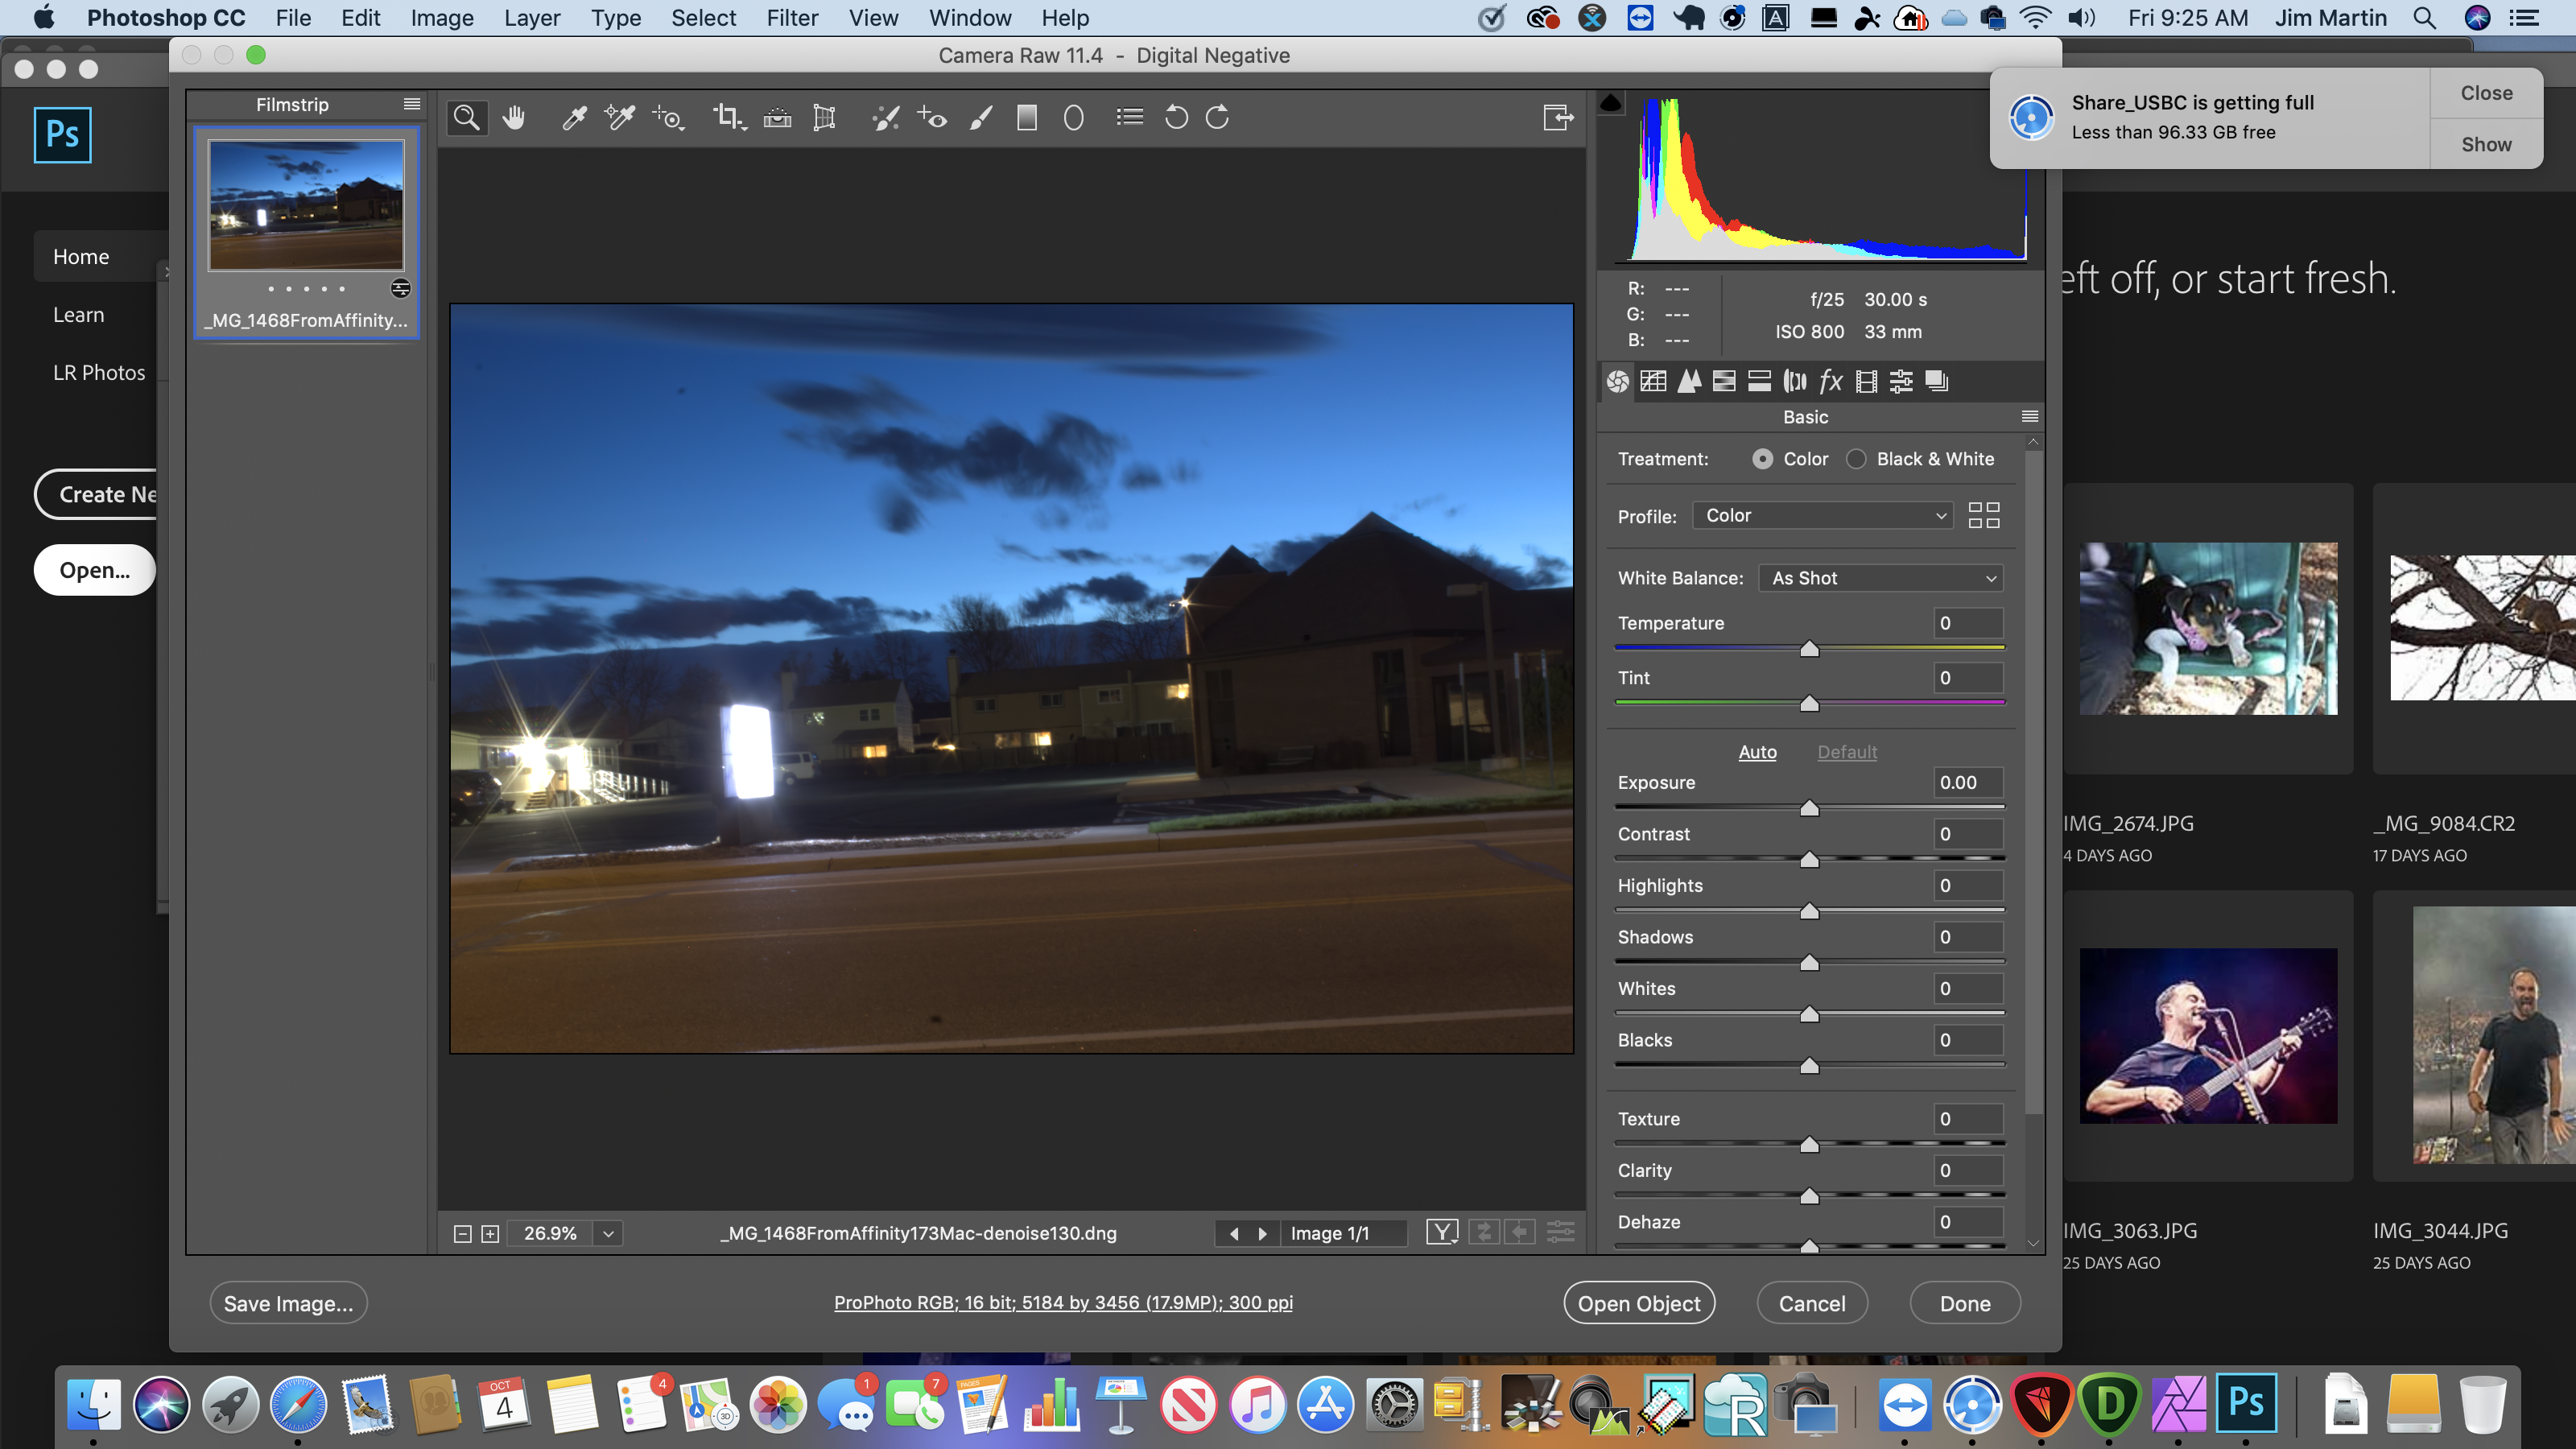Open the fx Effects panel
This screenshot has width=2576, height=1449.
pos(1830,381)
